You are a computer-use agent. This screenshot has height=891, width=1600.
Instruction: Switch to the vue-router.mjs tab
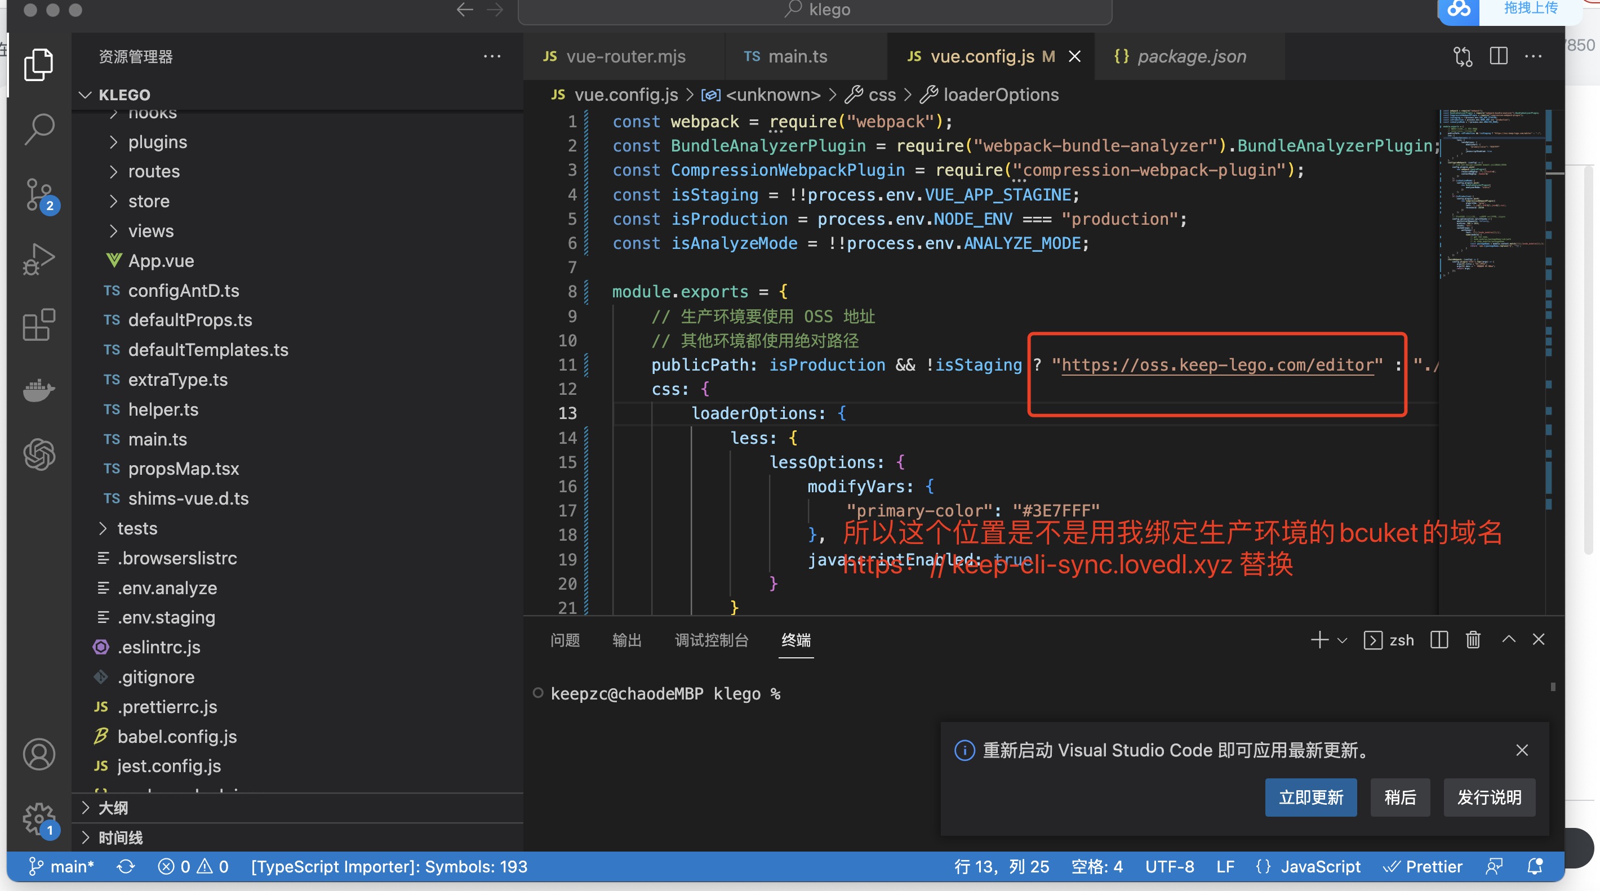click(624, 56)
